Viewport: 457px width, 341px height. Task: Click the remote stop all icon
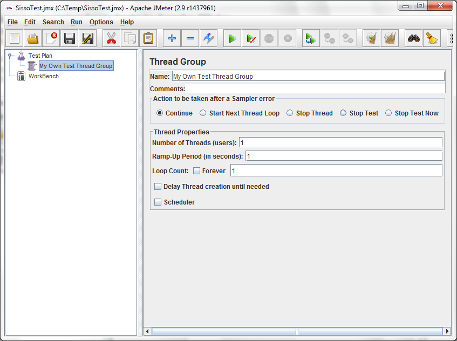[329, 38]
